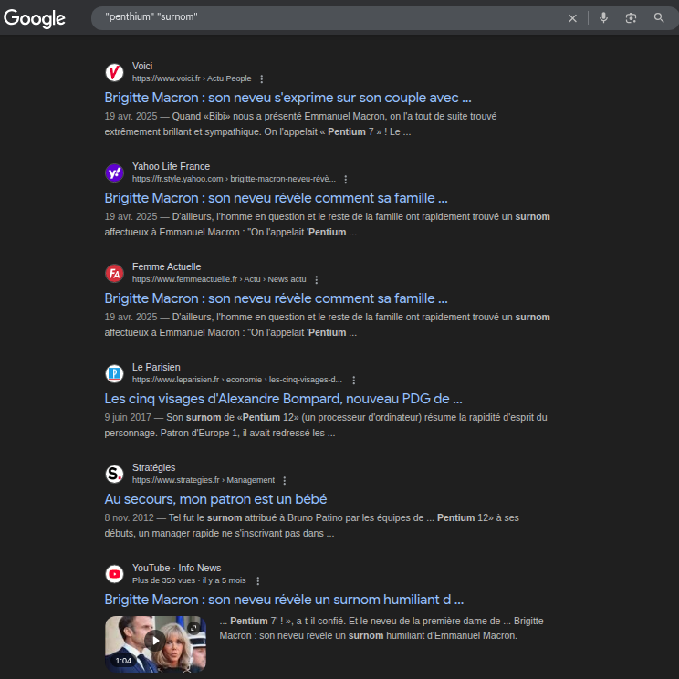679x679 pixels.
Task: Open the three-dot menu for Voici result
Action: click(x=261, y=78)
